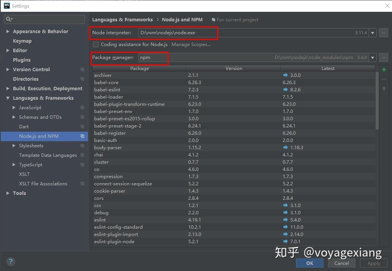Install a new package with the green plus icon
The height and width of the screenshot is (271, 392).
click(x=384, y=70)
